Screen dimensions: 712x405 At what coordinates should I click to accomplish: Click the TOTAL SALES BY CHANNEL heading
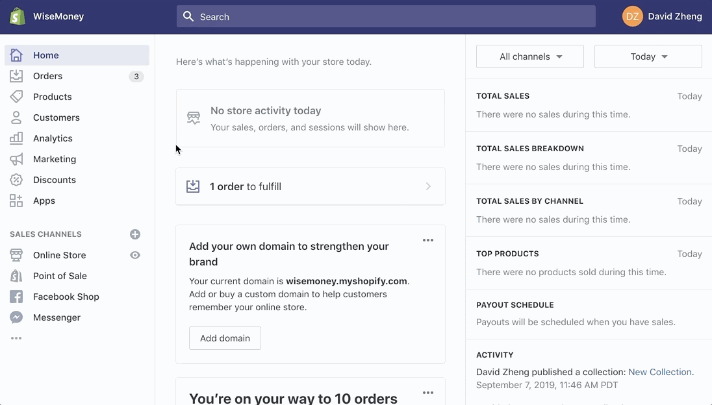pyautogui.click(x=529, y=201)
